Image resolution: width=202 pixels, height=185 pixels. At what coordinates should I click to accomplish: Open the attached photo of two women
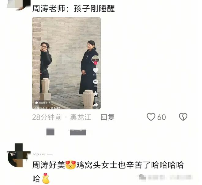pos(66,63)
